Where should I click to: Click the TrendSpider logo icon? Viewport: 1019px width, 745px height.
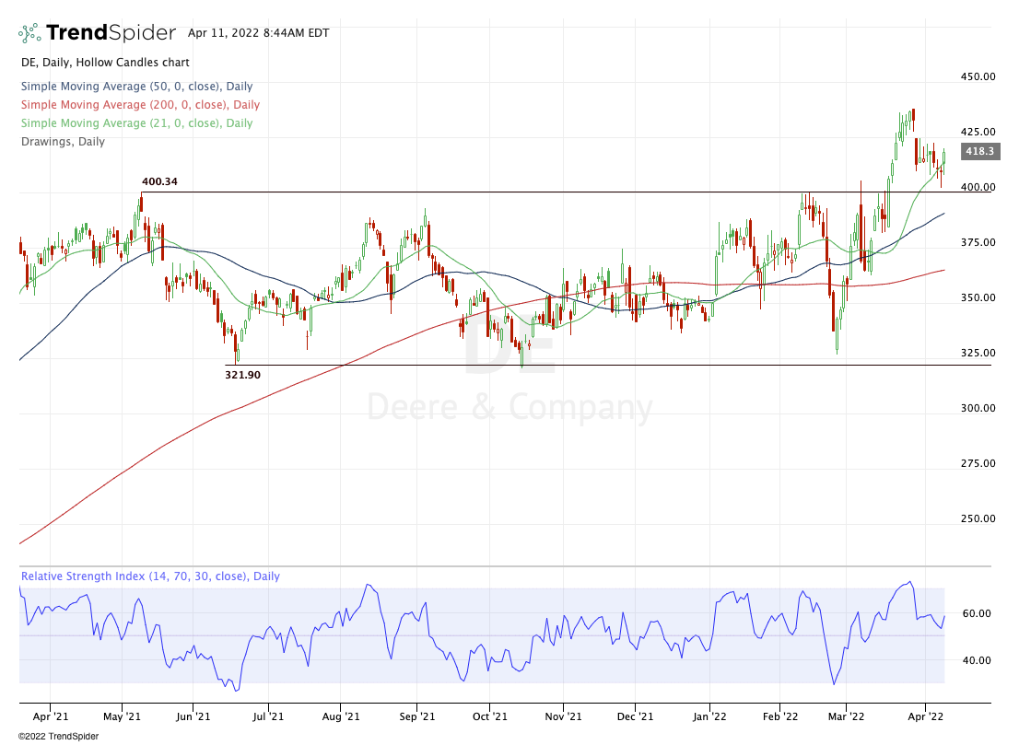tap(30, 33)
